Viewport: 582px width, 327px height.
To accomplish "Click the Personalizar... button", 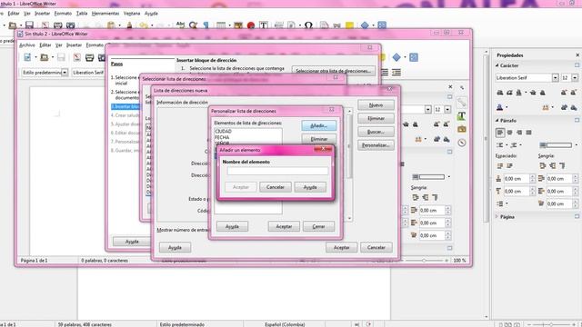I will (x=376, y=145).
